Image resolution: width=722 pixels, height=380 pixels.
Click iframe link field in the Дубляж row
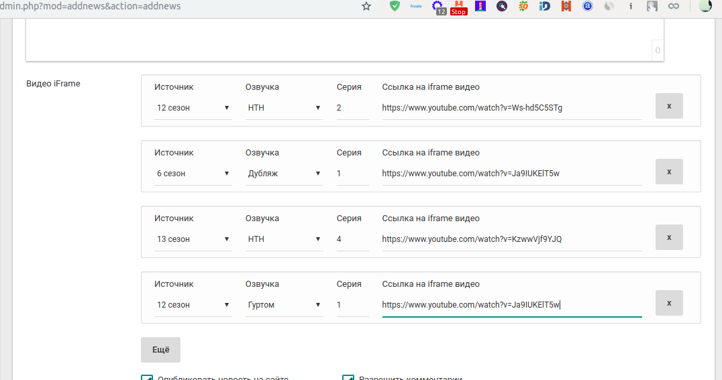512,174
